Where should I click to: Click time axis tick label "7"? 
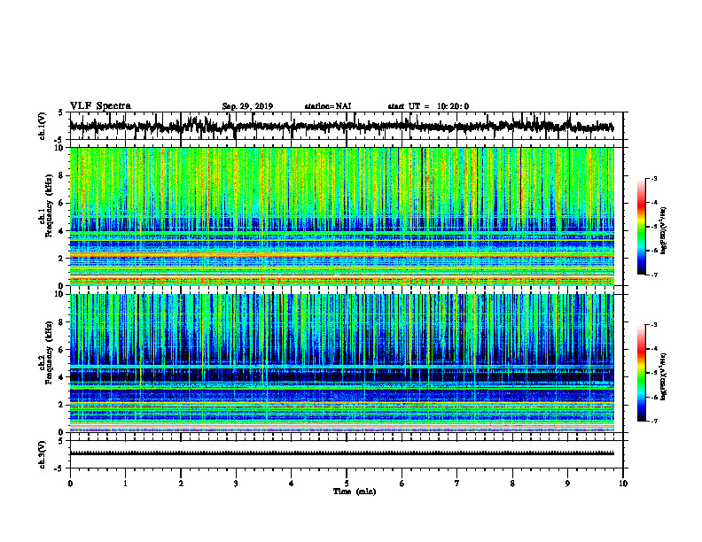point(457,484)
